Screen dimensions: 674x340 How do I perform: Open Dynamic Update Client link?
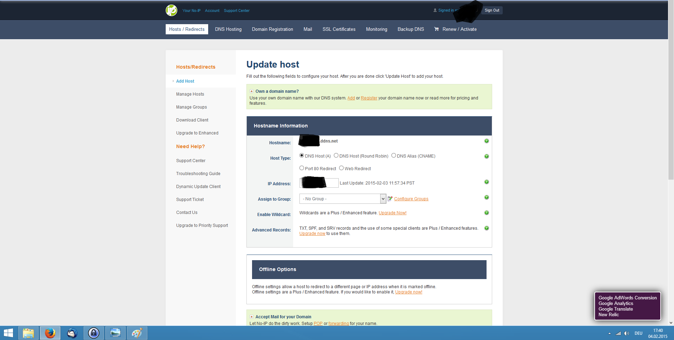(x=198, y=187)
